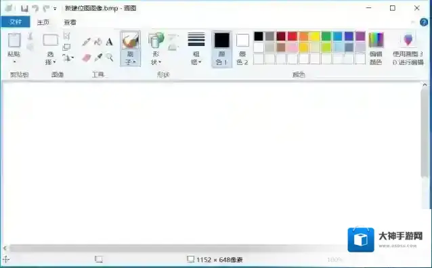Select the Magnifier tool
The image size is (432, 268).
point(110,58)
